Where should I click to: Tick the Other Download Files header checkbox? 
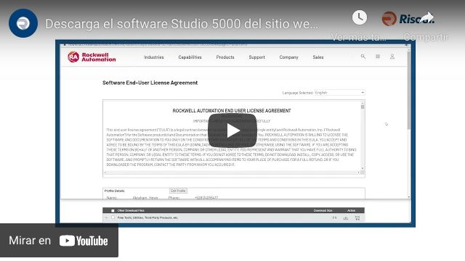point(113,211)
